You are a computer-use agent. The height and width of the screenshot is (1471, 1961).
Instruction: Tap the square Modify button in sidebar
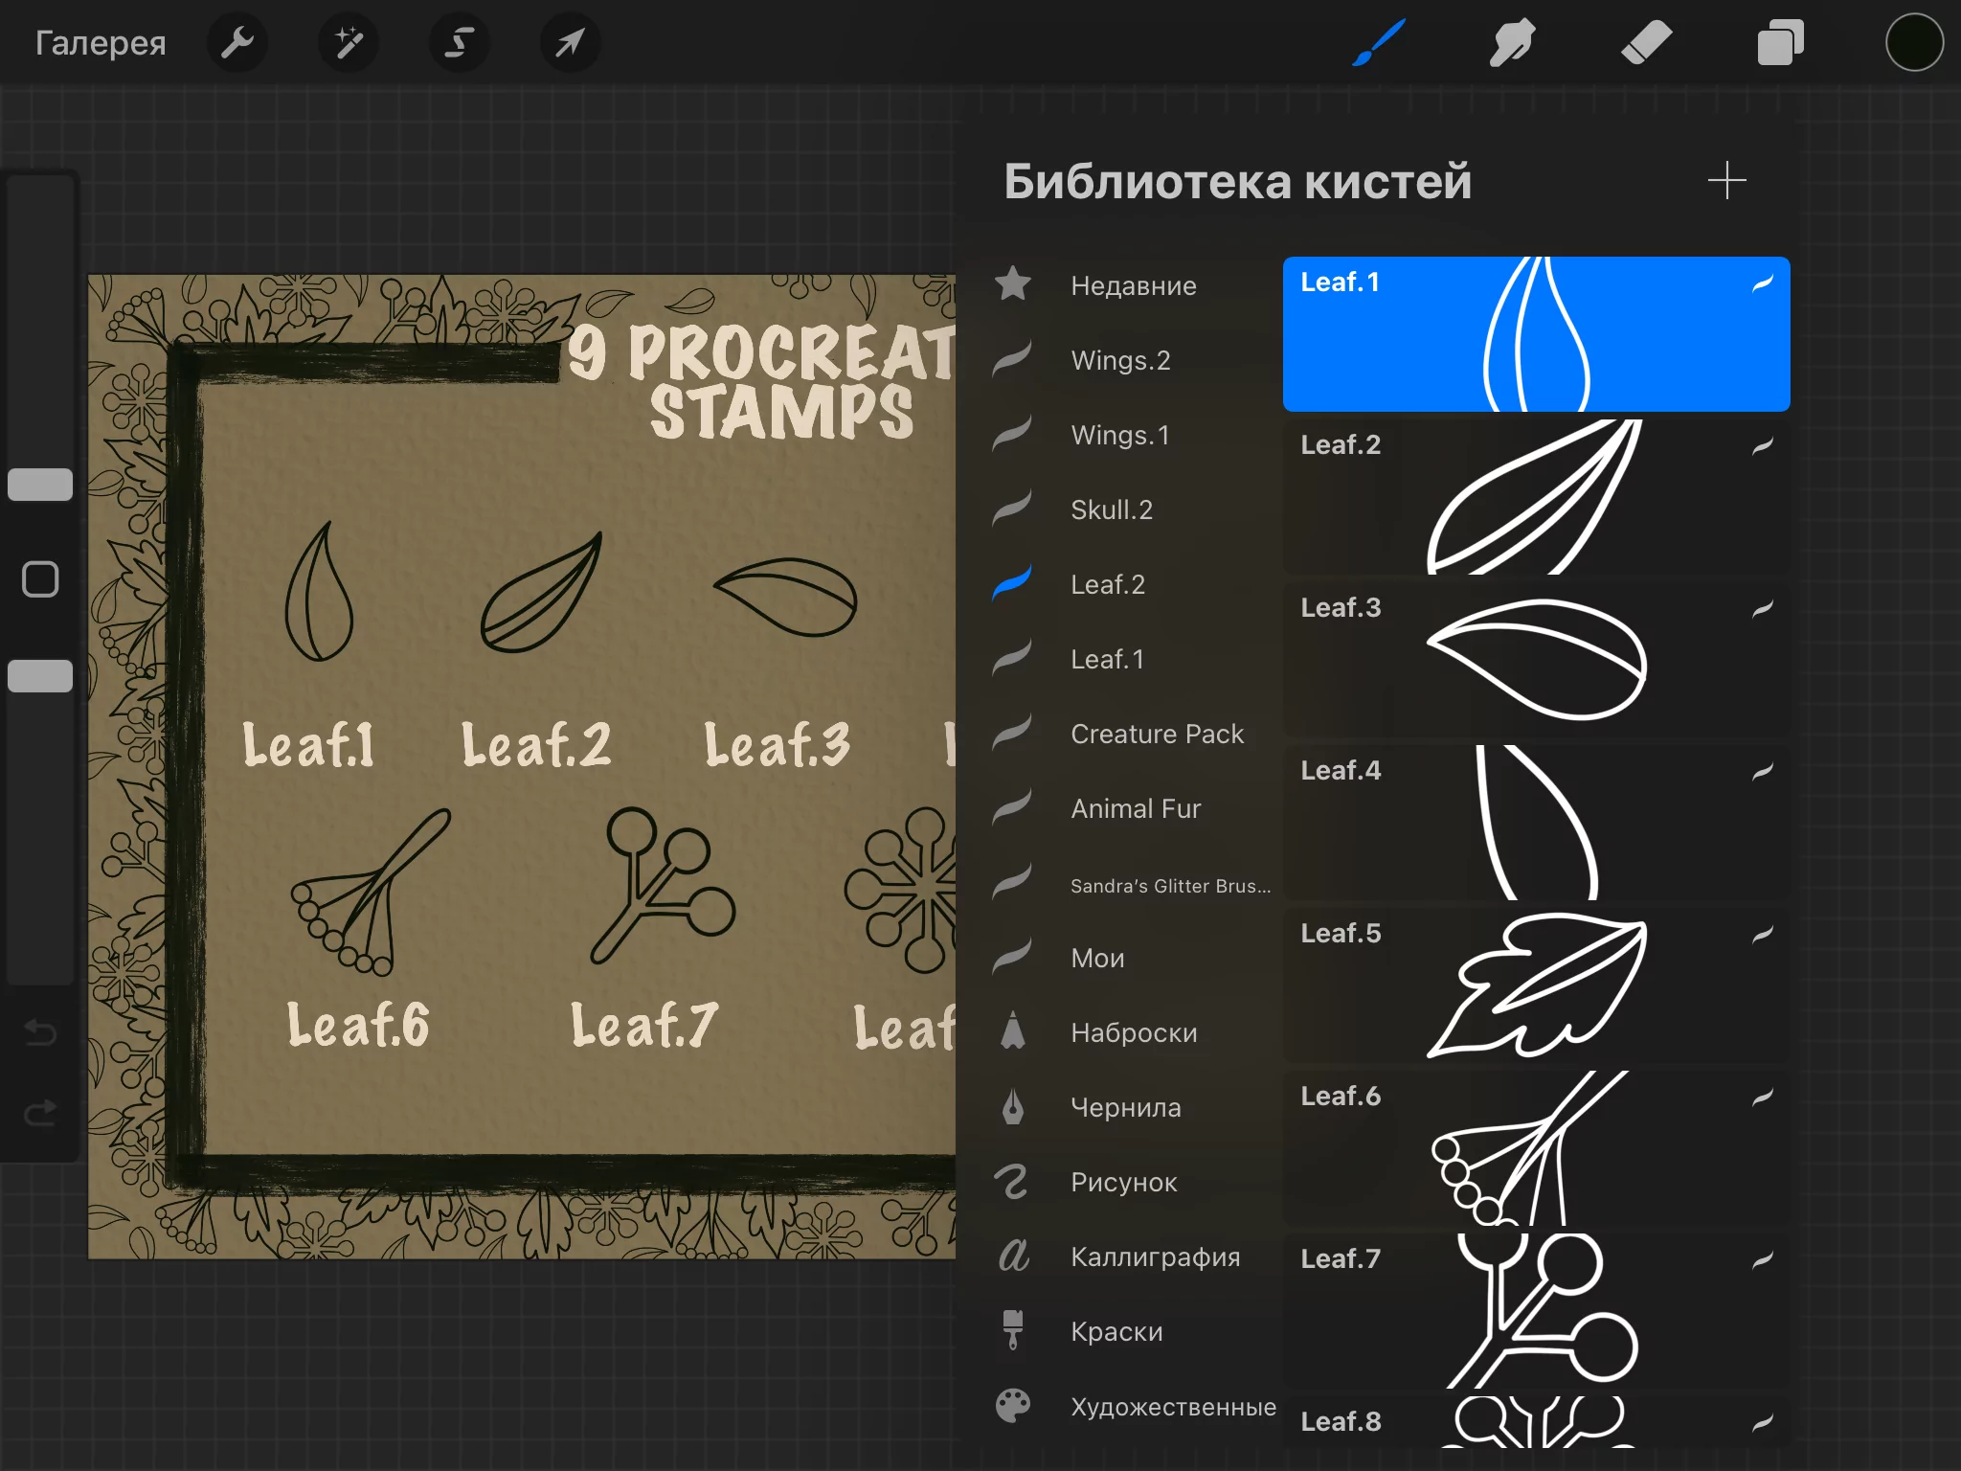(40, 579)
